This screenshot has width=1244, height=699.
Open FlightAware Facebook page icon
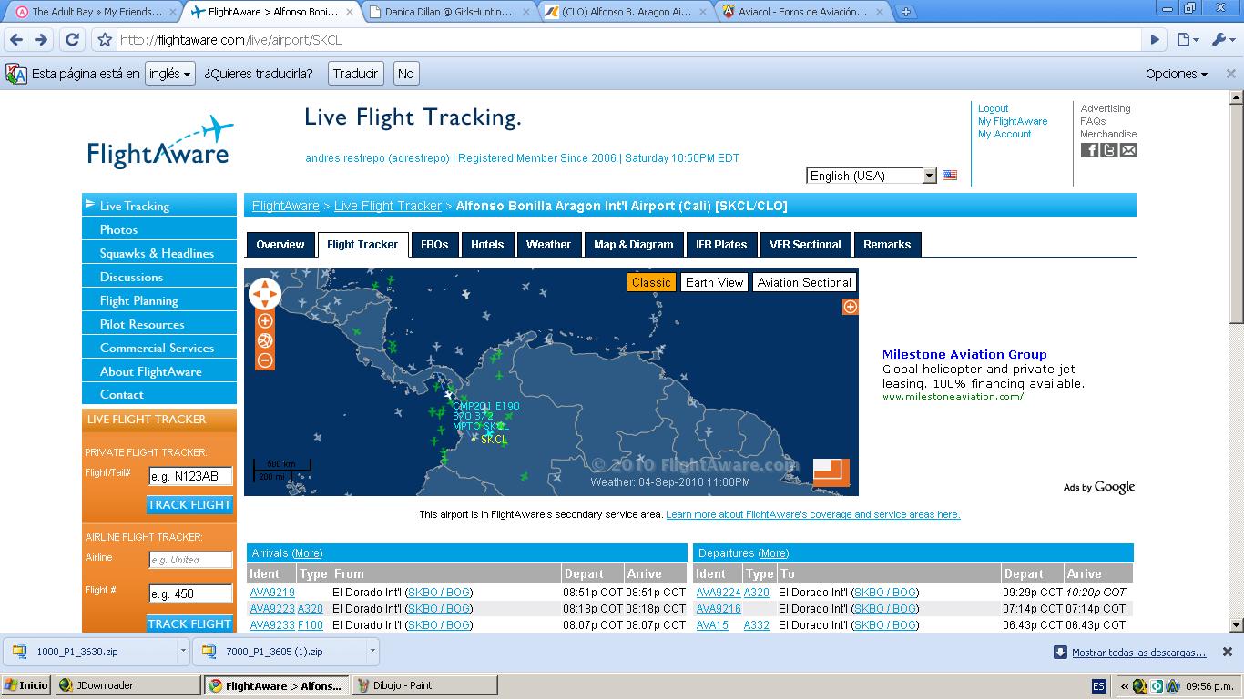coord(1089,150)
